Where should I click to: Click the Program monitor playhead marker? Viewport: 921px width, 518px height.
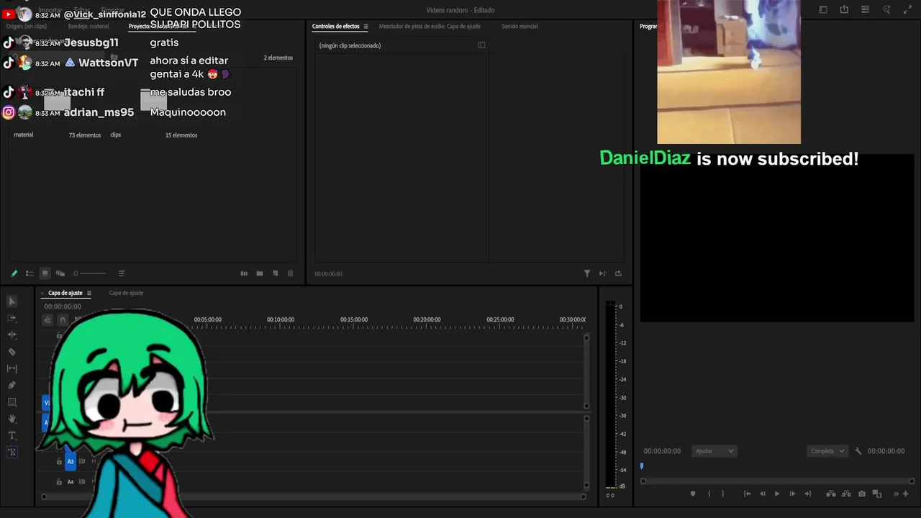click(642, 466)
